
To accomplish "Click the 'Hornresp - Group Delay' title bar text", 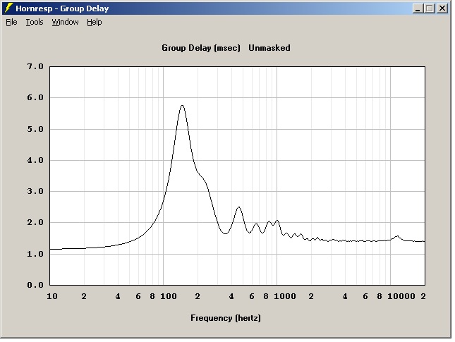I will tap(62, 8).
